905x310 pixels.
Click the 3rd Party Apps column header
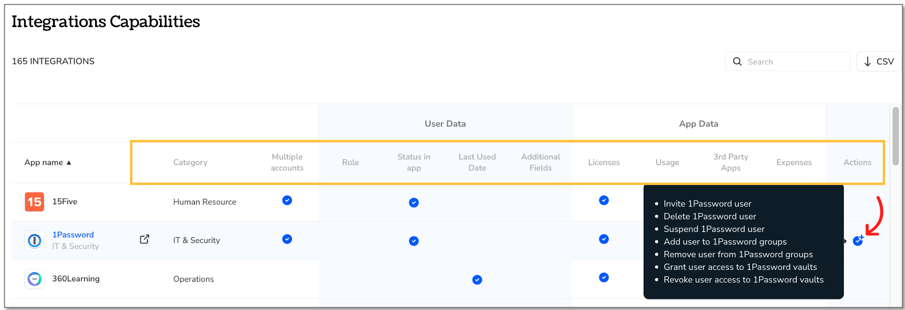(731, 162)
